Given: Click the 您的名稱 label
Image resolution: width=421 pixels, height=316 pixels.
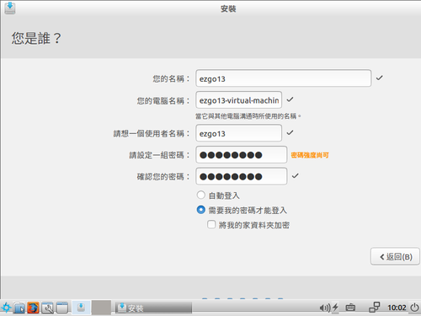Looking at the screenshot, I should pyautogui.click(x=171, y=78).
